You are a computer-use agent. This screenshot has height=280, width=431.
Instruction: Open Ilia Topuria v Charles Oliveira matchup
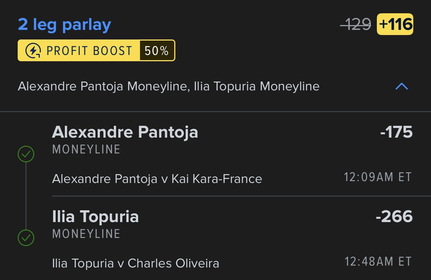136,263
